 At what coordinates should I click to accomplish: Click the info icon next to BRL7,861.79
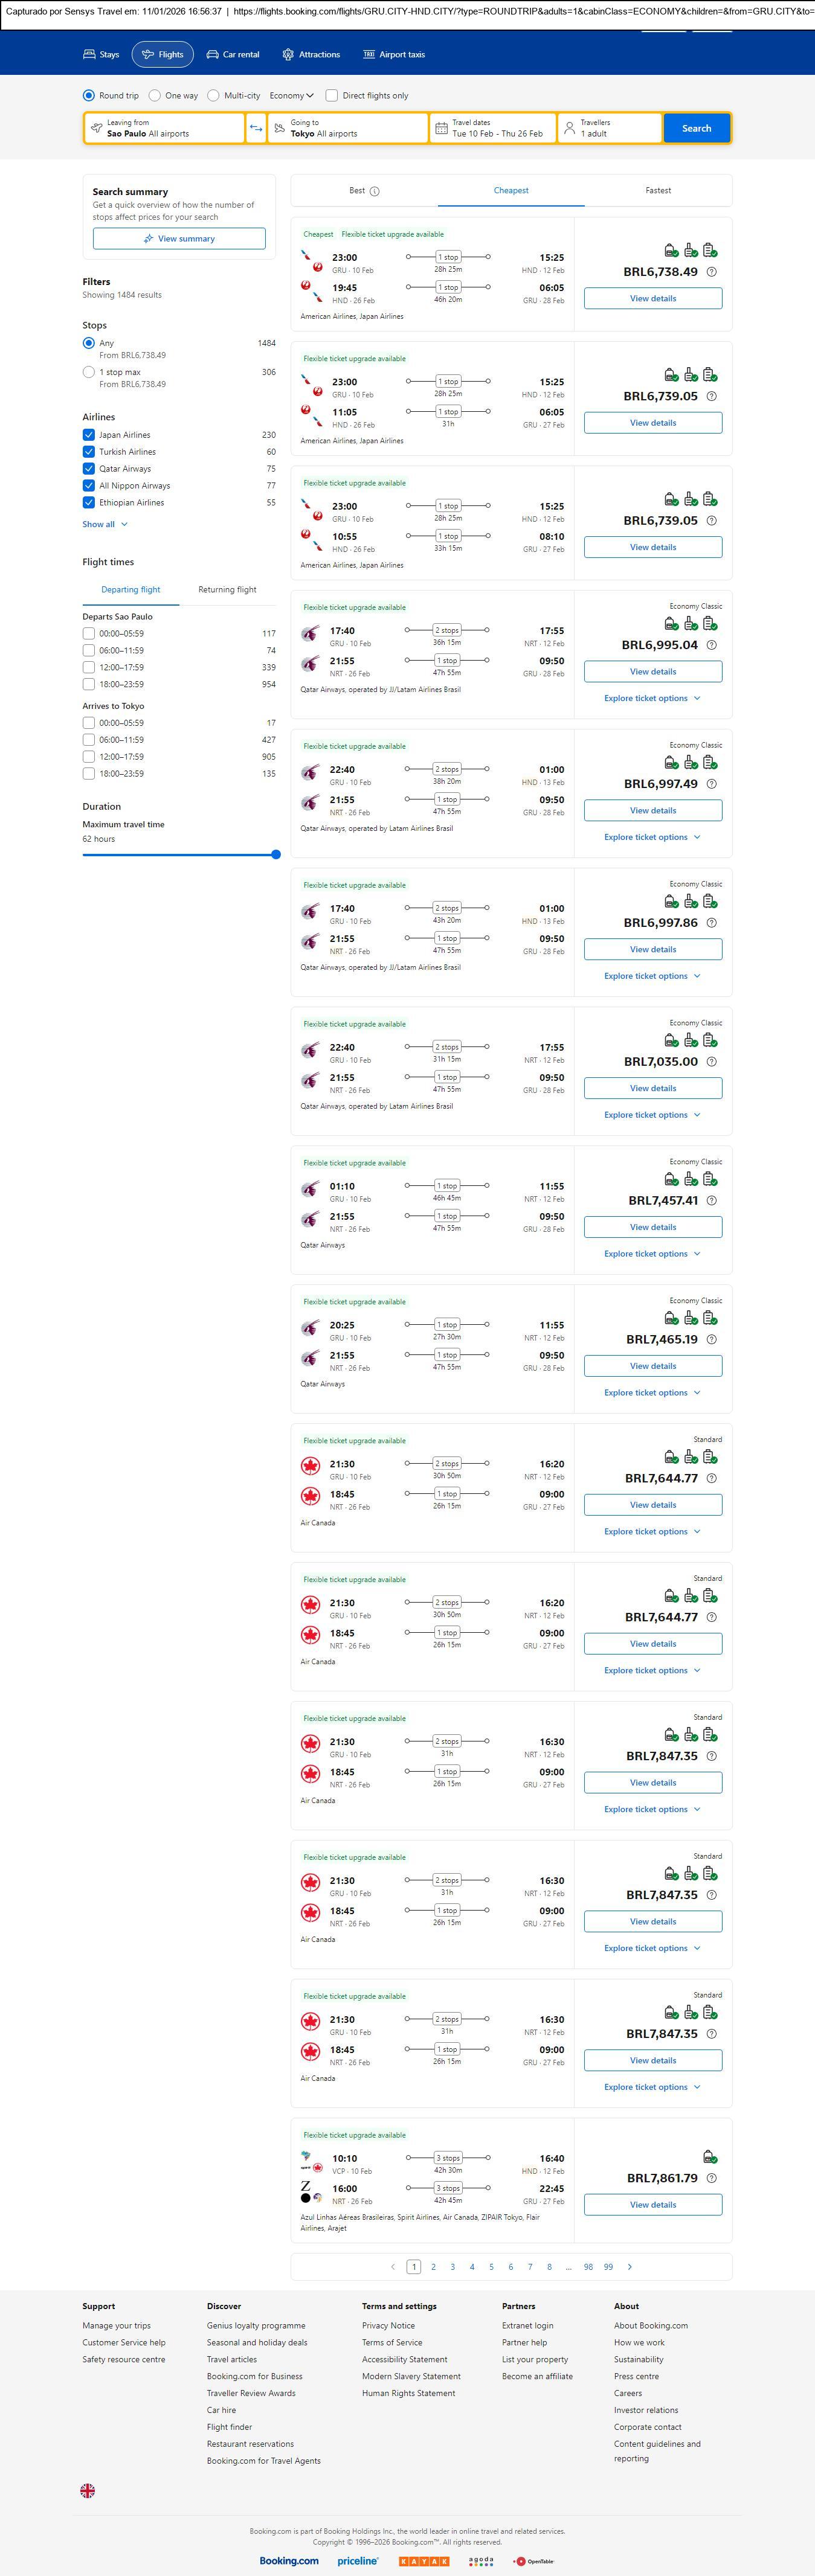click(712, 2179)
